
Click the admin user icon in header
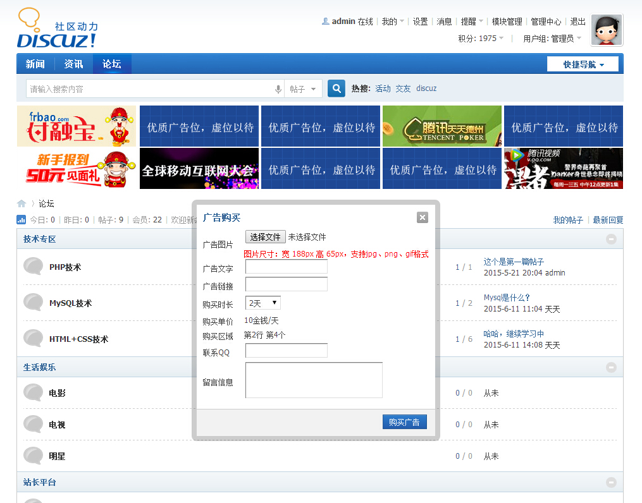click(x=326, y=21)
